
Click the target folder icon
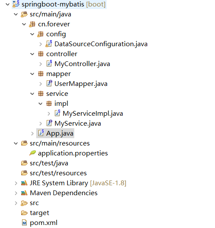24,213
